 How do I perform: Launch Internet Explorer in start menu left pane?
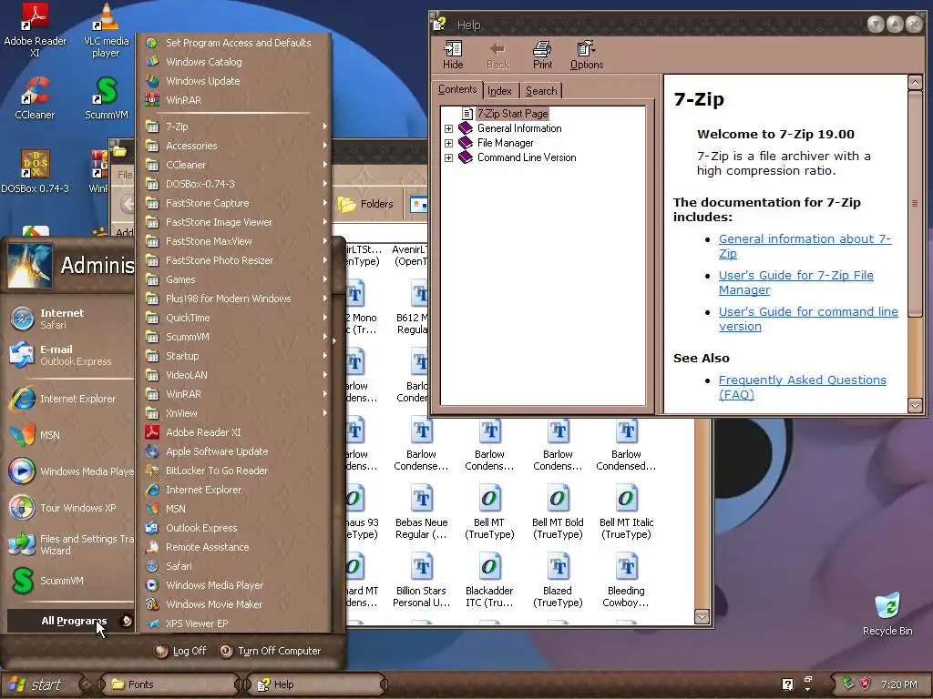[x=68, y=399]
